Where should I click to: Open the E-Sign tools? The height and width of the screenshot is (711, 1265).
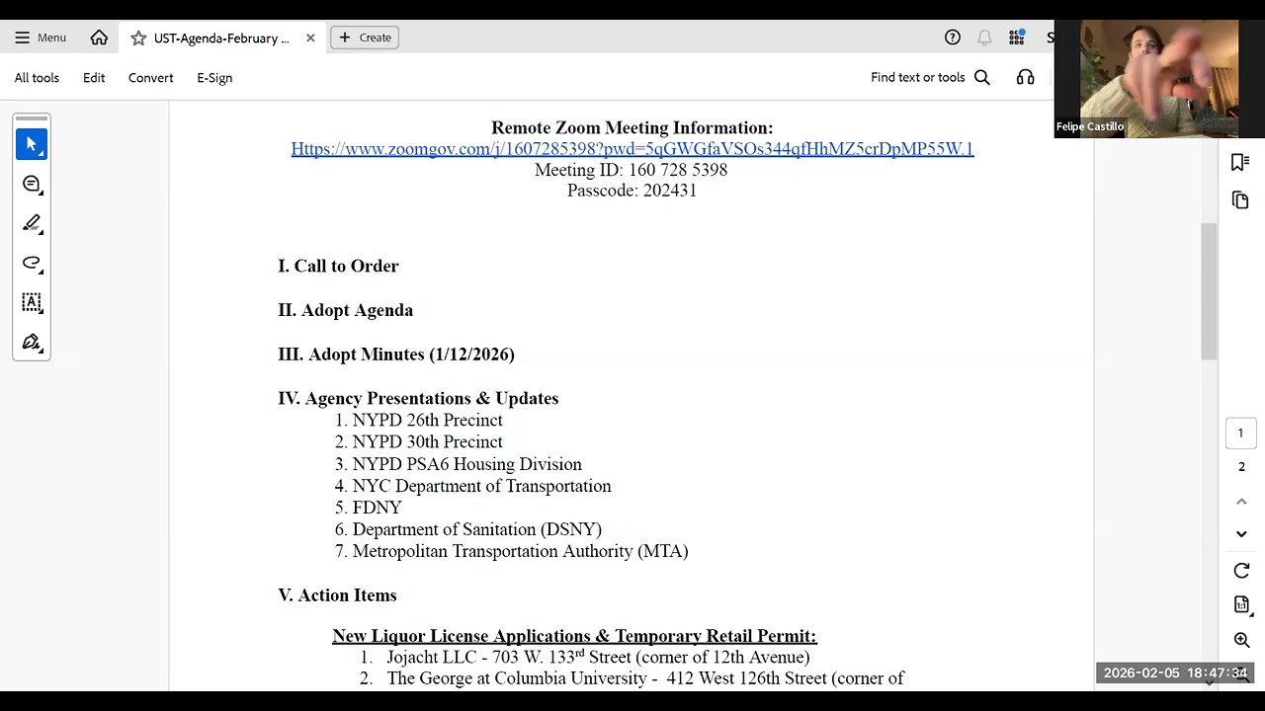point(214,78)
